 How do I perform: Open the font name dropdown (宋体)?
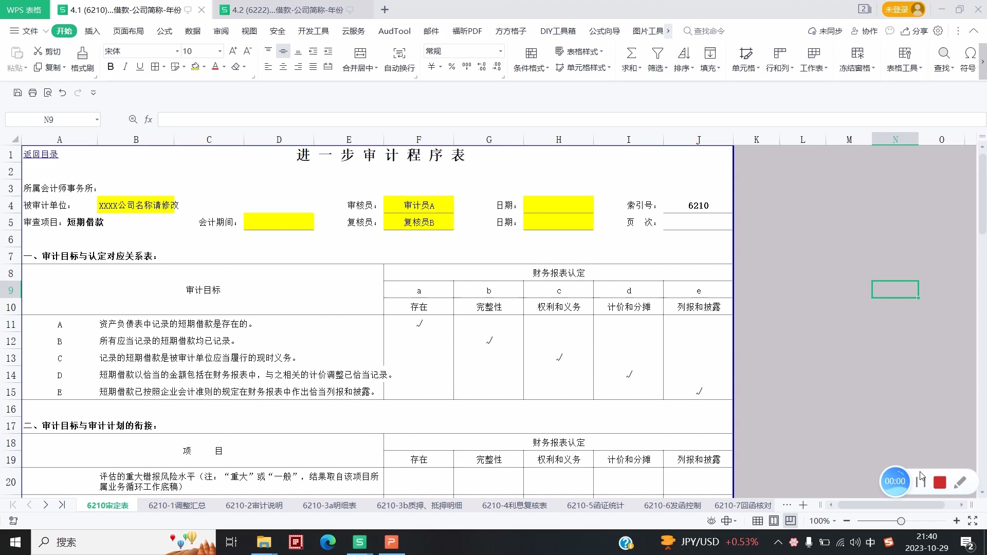(x=177, y=51)
